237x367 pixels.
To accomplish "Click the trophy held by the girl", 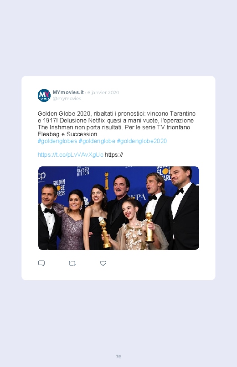I will [x=149, y=227].
